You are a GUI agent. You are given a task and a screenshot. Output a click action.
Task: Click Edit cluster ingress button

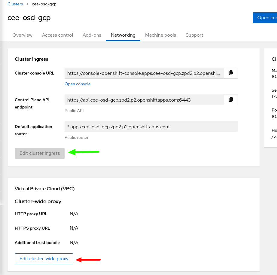click(x=40, y=153)
